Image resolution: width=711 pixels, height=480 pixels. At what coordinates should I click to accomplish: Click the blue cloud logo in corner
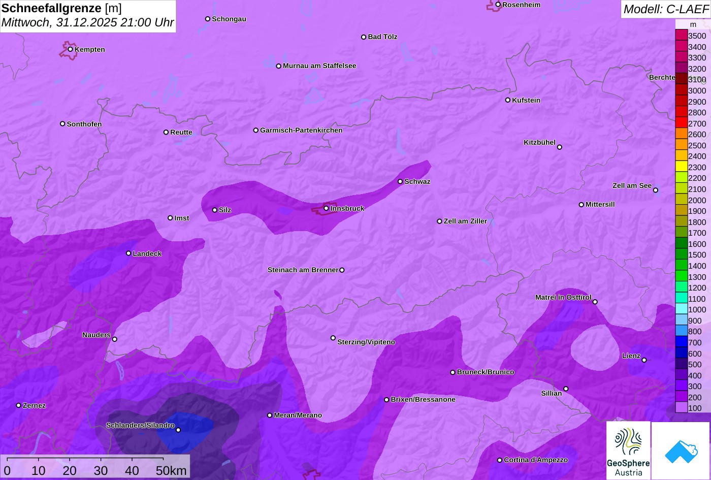pyautogui.click(x=681, y=451)
